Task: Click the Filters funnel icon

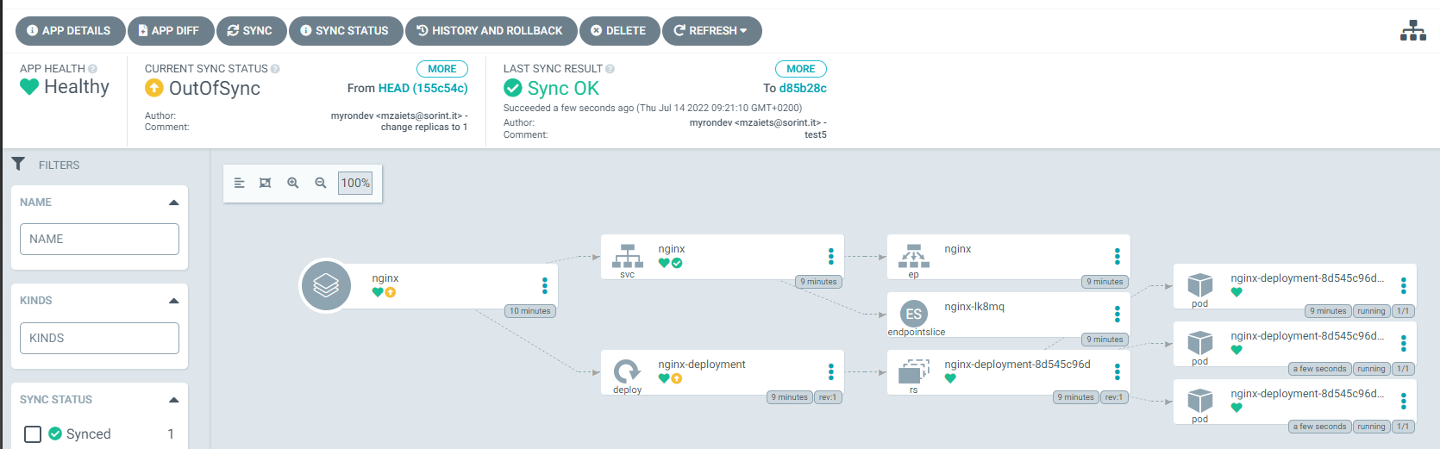Action: tap(18, 164)
